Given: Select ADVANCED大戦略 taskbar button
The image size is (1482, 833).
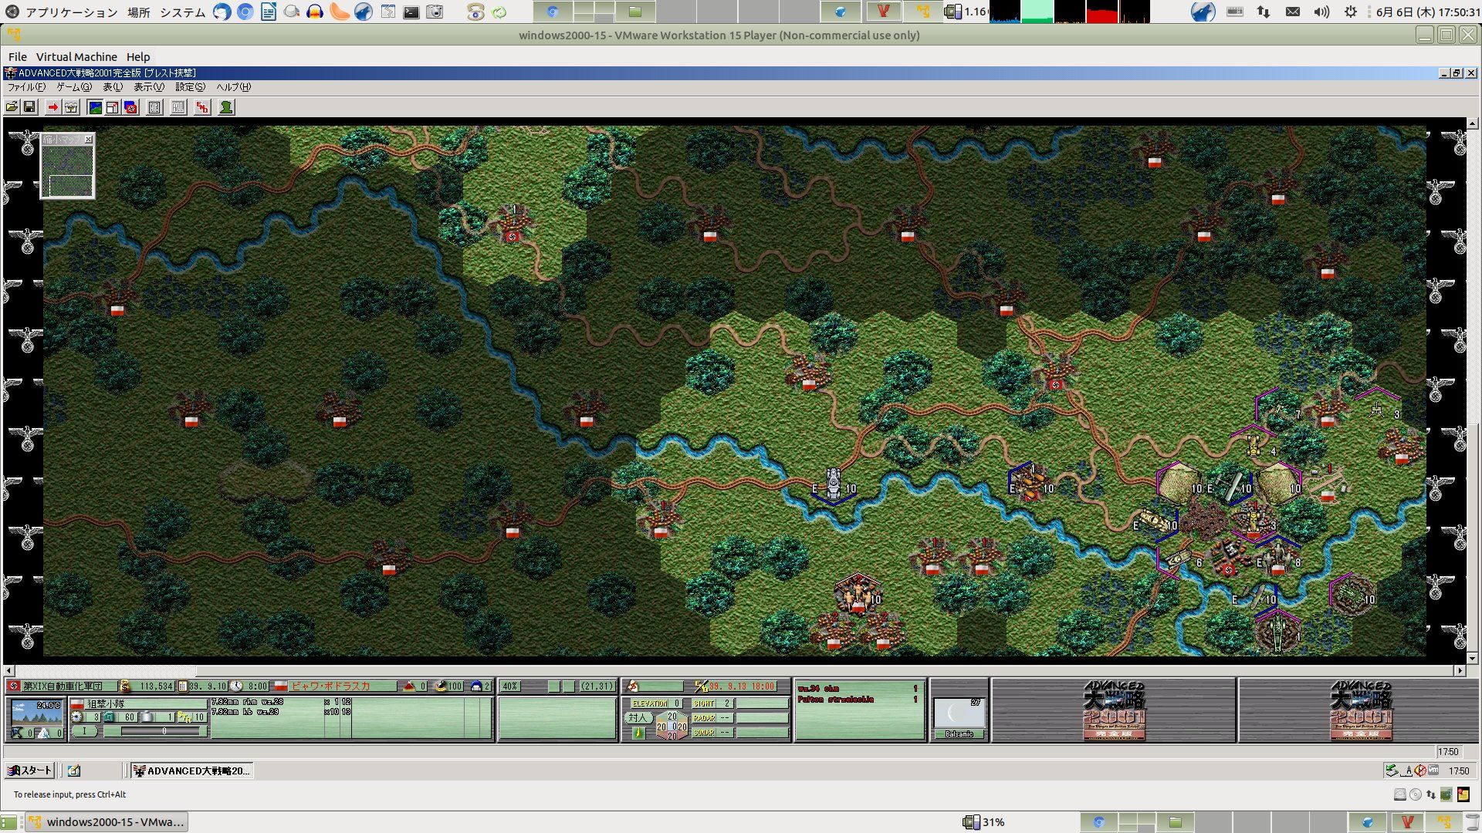Looking at the screenshot, I should (x=191, y=771).
